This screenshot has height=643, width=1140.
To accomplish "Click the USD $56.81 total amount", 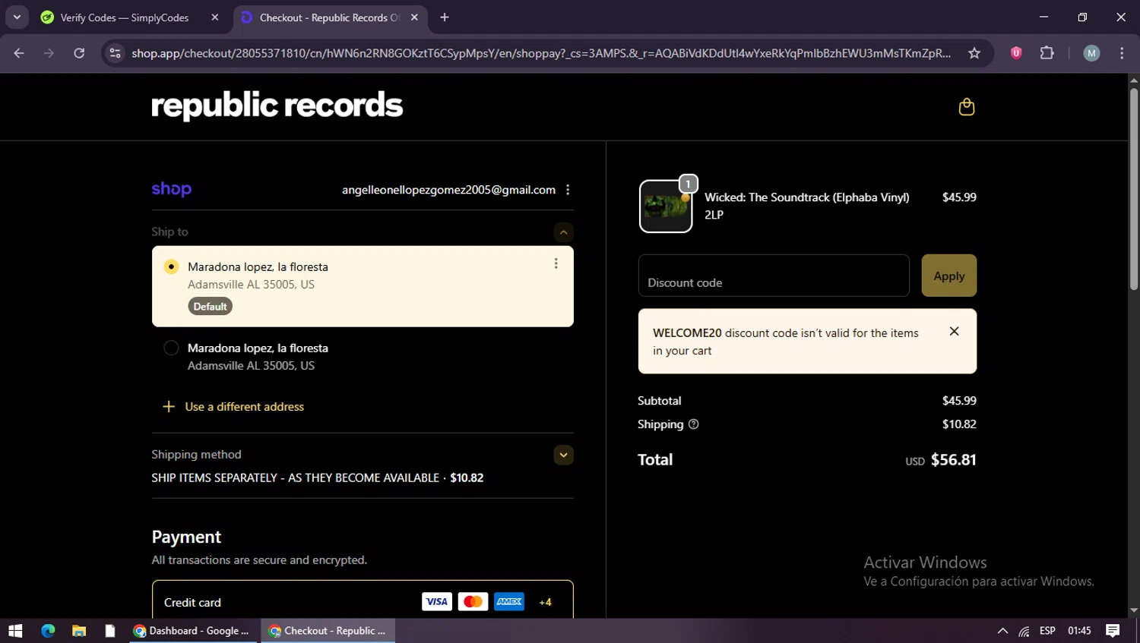I will [x=940, y=460].
